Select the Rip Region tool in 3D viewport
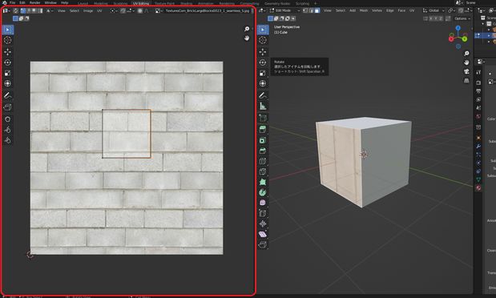Image resolution: width=496 pixels, height=298 pixels. 263,244
